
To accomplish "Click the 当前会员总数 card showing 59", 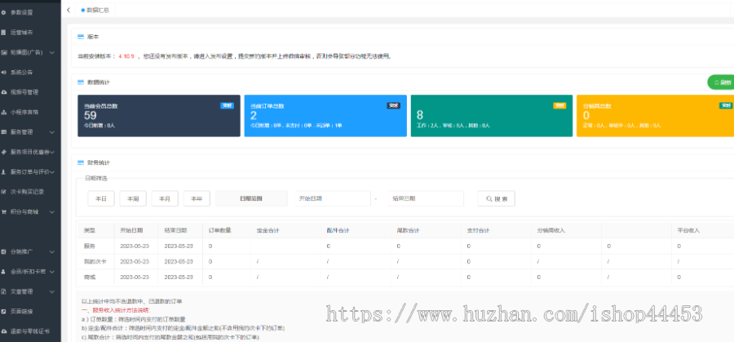I will [159, 116].
